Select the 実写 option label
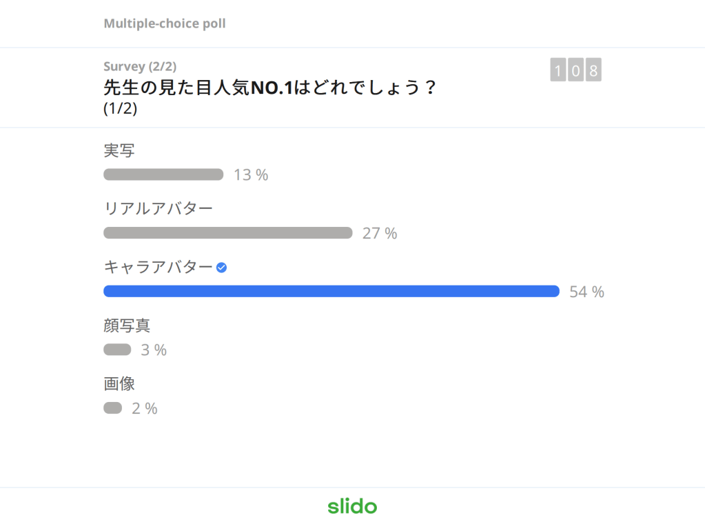705x522 pixels. [x=119, y=150]
